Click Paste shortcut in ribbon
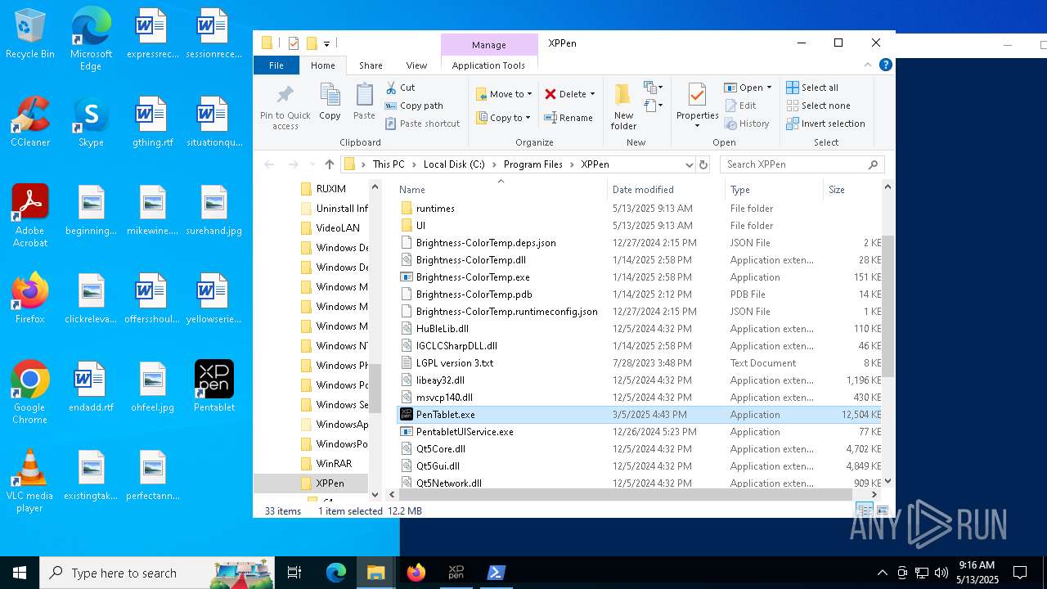The width and height of the screenshot is (1047, 589). [x=423, y=124]
